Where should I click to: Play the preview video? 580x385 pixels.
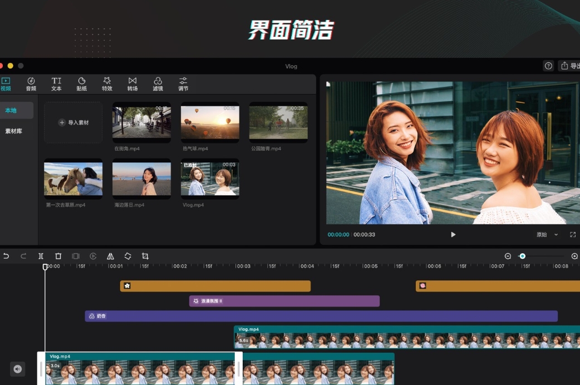click(453, 235)
